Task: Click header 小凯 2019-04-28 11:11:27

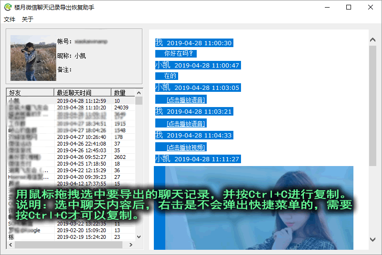Action: (198, 159)
